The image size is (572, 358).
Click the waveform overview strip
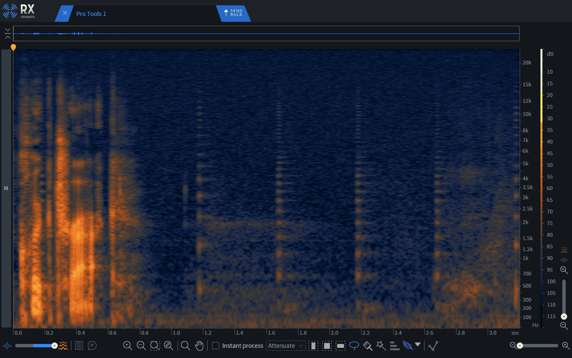click(x=266, y=33)
